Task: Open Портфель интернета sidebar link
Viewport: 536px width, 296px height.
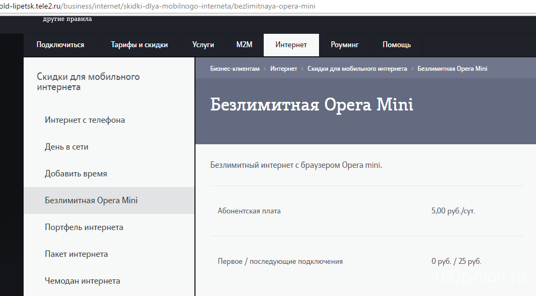Action: click(84, 227)
